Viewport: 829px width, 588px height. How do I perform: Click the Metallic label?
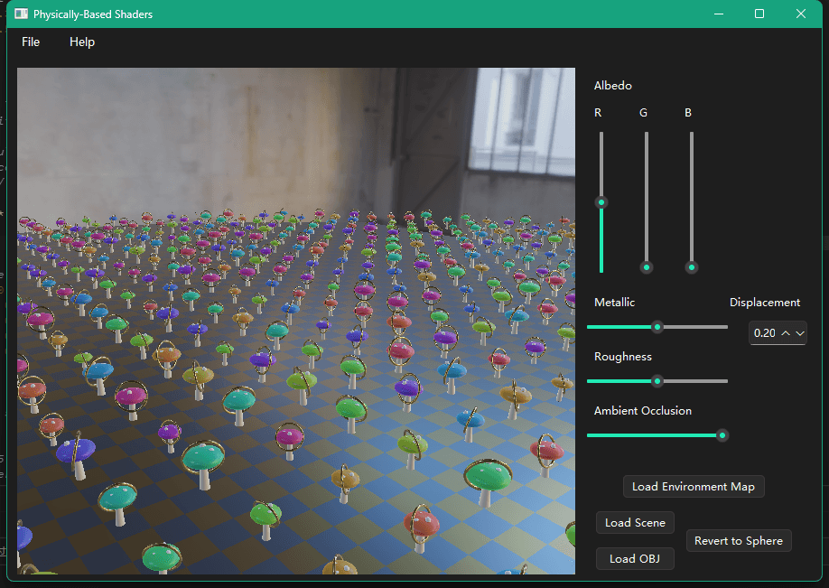[x=614, y=302]
